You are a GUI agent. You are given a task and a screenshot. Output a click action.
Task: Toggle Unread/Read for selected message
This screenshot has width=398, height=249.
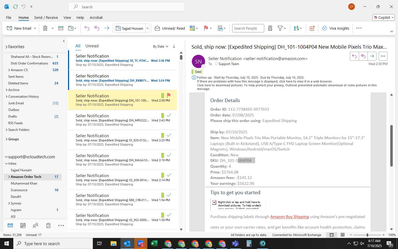170,28
